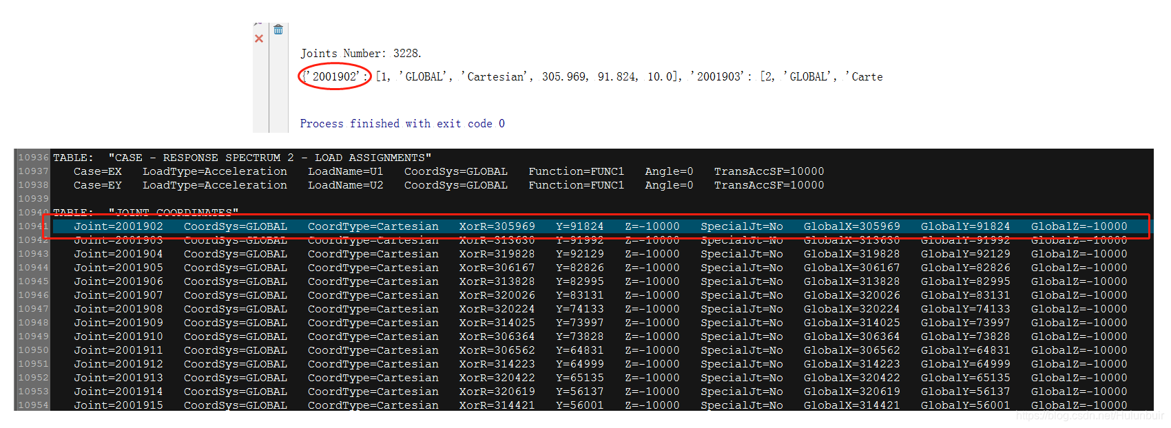The image size is (1171, 428).
Task: Select value 305.969 in console output
Action: (x=564, y=76)
